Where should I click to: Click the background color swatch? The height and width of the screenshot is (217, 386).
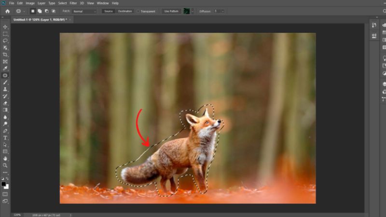[7, 187]
